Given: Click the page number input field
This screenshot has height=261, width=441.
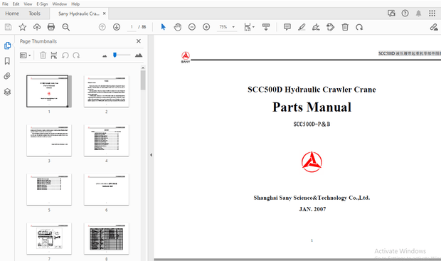Looking at the screenshot, I should pyautogui.click(x=132, y=27).
